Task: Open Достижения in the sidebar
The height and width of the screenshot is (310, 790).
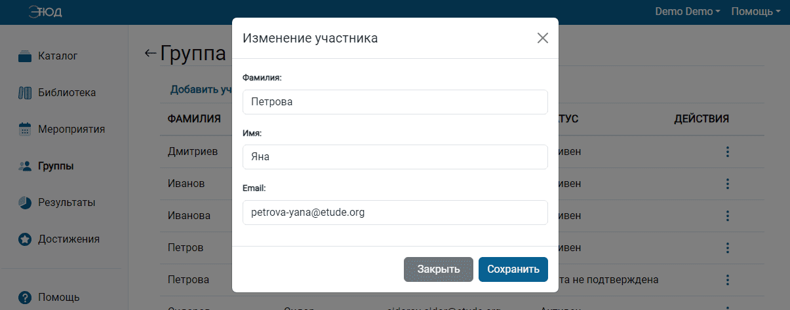Action: tap(69, 239)
